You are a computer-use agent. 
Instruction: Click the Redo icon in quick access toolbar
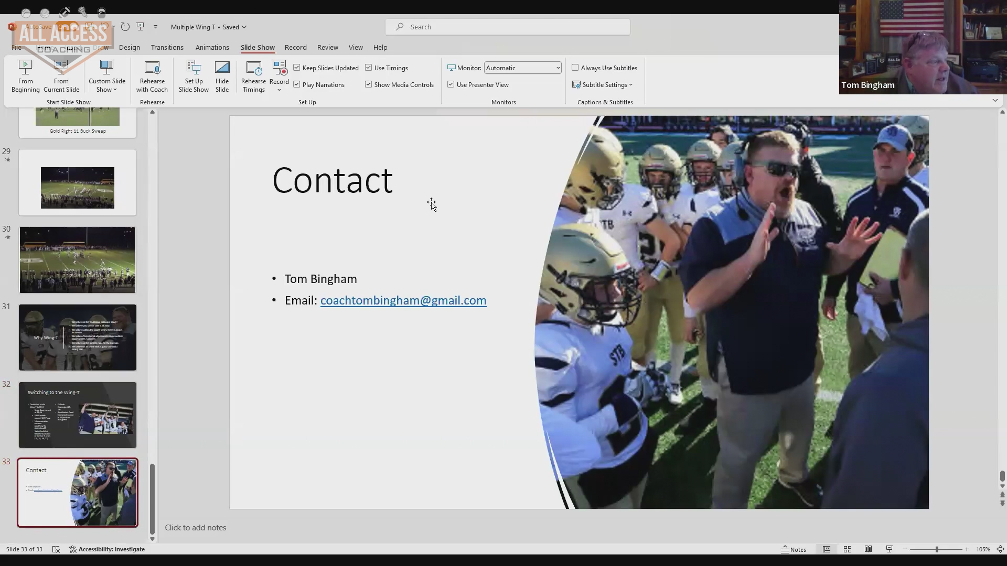click(125, 27)
